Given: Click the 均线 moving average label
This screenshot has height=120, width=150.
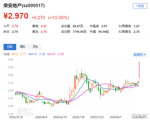Looking at the screenshot, I should tap(7, 54).
